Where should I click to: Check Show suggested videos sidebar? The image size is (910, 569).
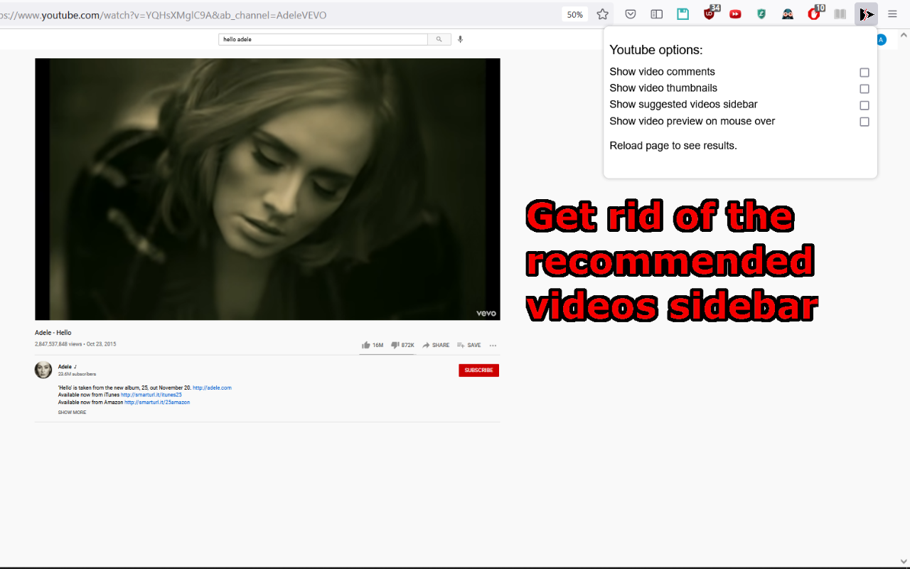pos(864,105)
